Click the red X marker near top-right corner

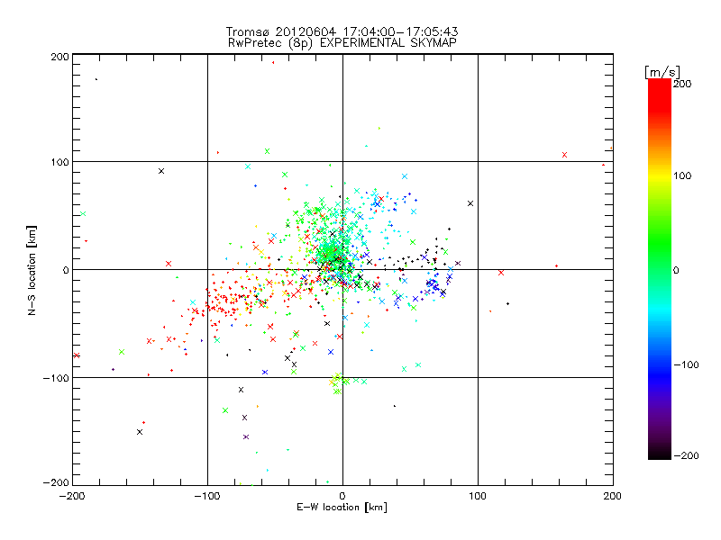565,155
